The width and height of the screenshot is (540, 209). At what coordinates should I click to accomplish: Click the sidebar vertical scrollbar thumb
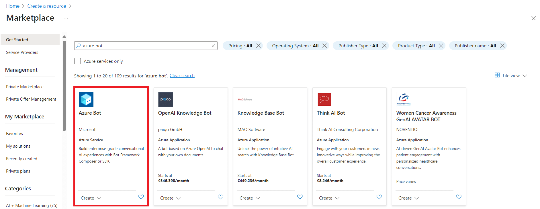pos(64,85)
